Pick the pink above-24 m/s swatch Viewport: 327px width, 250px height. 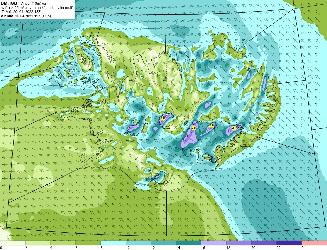pos(314,243)
